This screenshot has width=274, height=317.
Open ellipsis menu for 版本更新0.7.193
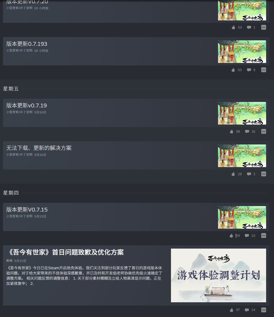click(263, 70)
